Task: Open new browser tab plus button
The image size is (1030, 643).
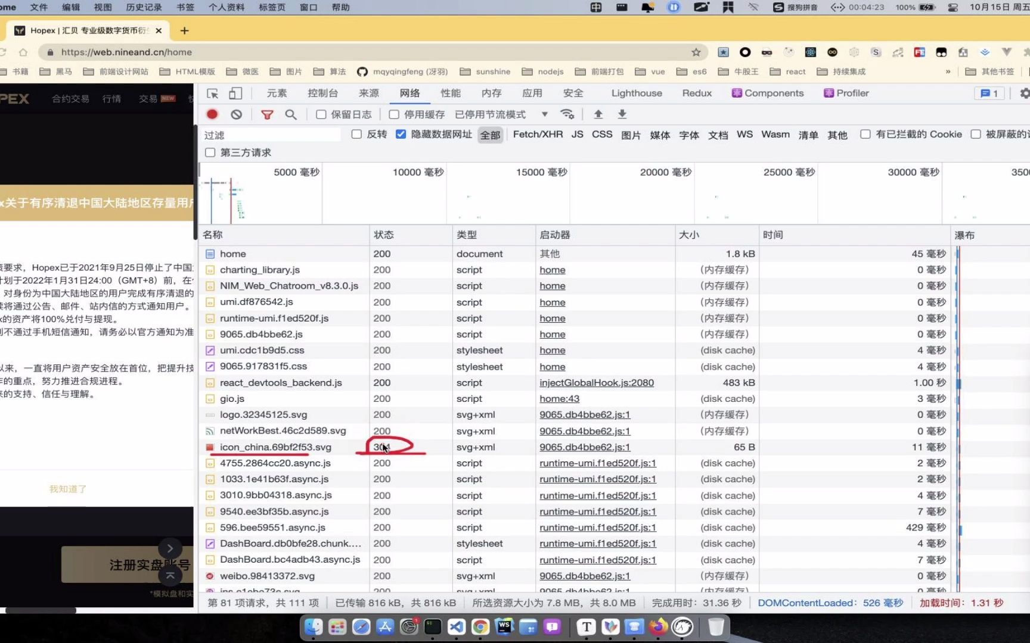Action: (184, 30)
